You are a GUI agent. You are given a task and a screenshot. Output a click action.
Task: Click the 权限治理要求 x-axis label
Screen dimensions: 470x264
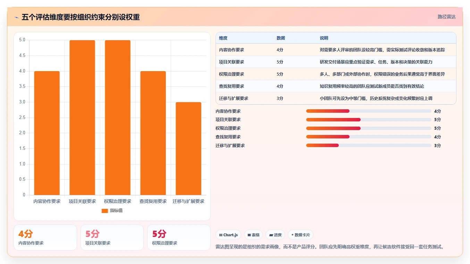118,201
